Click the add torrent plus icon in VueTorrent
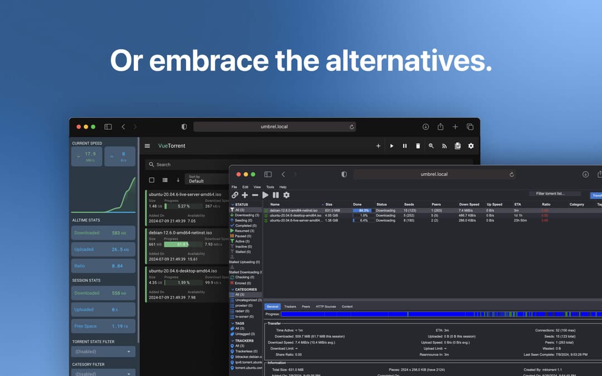Screen dimensions: 602x376 378,146
